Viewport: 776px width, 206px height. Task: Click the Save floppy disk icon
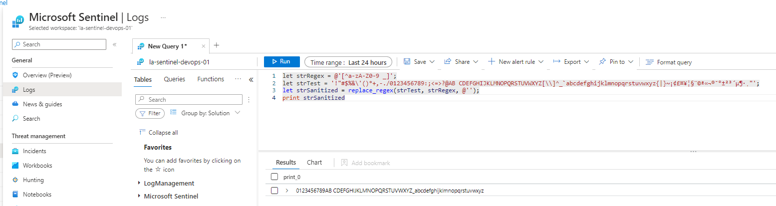point(407,62)
